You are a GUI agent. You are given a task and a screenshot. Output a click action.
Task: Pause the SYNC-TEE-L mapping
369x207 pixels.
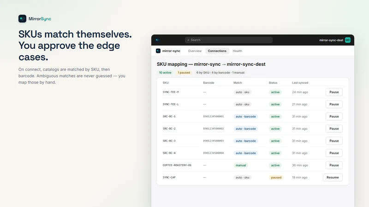tap(334, 104)
